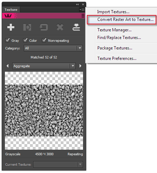Disable the Nonrepeating checkbox

(44, 40)
